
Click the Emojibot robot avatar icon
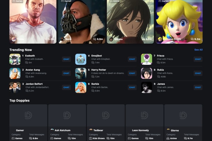pos(81,59)
